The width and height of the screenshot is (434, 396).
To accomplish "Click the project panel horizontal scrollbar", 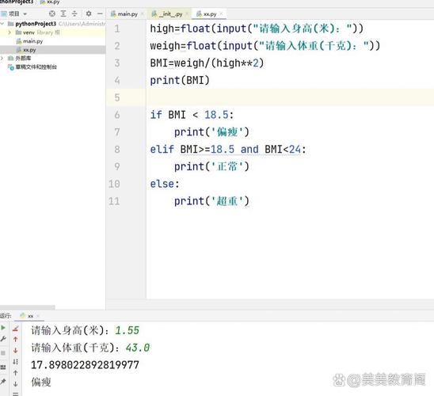I will (x=28, y=307).
